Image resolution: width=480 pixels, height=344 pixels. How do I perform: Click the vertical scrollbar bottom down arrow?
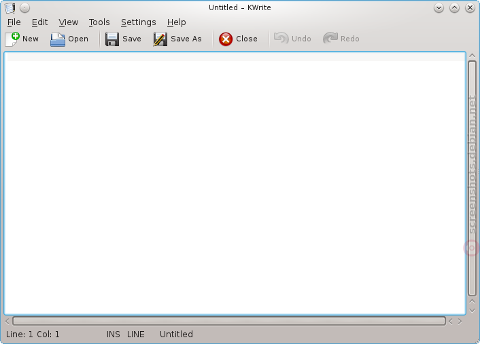click(472, 311)
